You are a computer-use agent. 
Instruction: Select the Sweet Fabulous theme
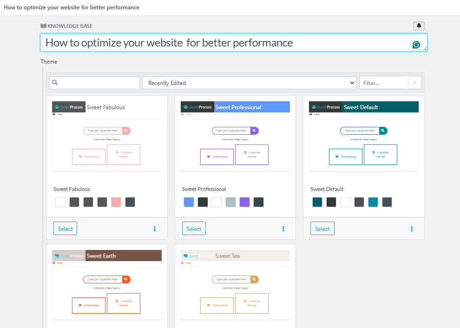pos(65,229)
